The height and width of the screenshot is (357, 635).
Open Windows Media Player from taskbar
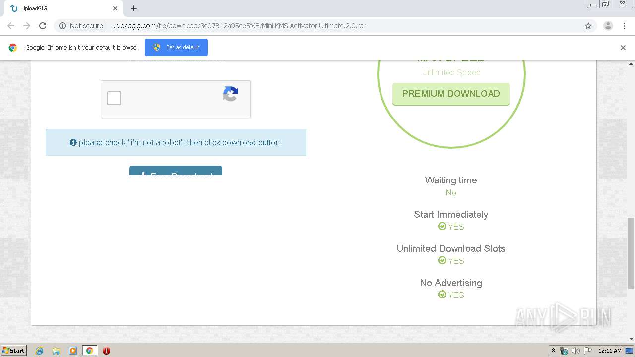click(x=73, y=351)
